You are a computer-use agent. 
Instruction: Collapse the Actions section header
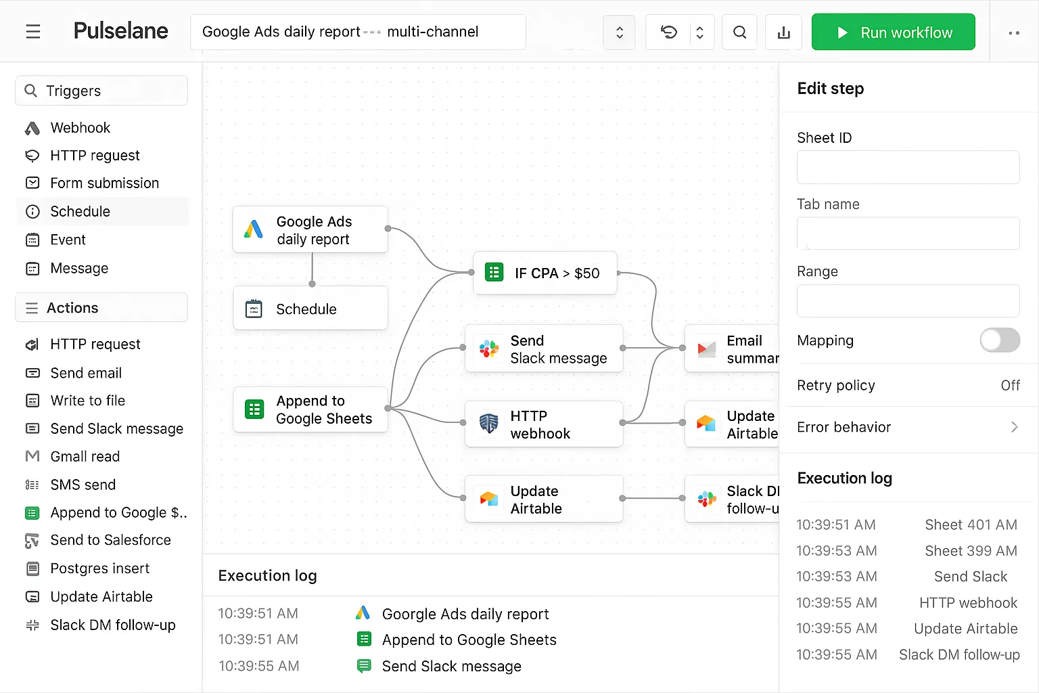click(101, 308)
